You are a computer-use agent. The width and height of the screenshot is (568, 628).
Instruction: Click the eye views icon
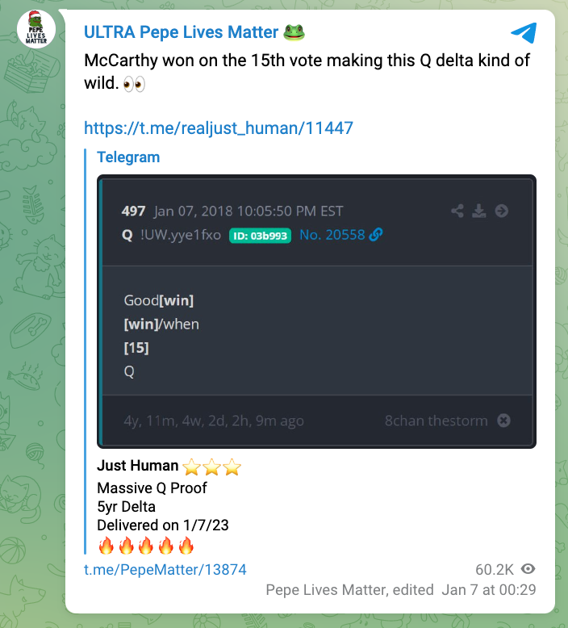[x=529, y=569]
